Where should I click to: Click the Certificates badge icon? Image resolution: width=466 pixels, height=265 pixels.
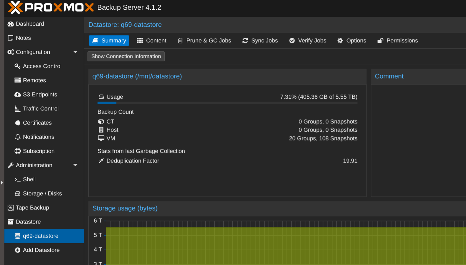pos(18,123)
